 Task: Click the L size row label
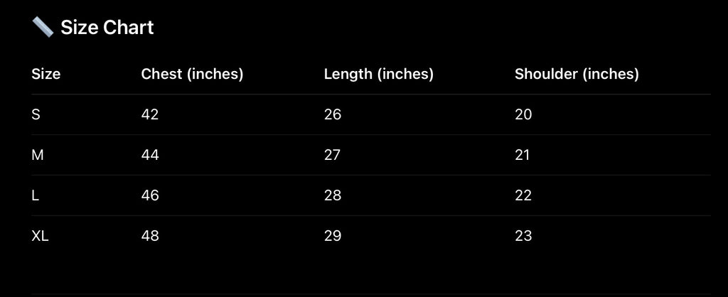click(36, 195)
